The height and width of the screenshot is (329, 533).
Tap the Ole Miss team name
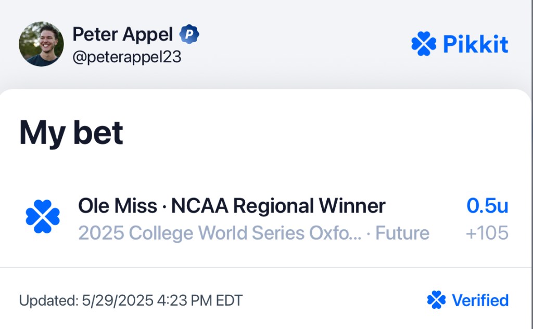(x=118, y=206)
